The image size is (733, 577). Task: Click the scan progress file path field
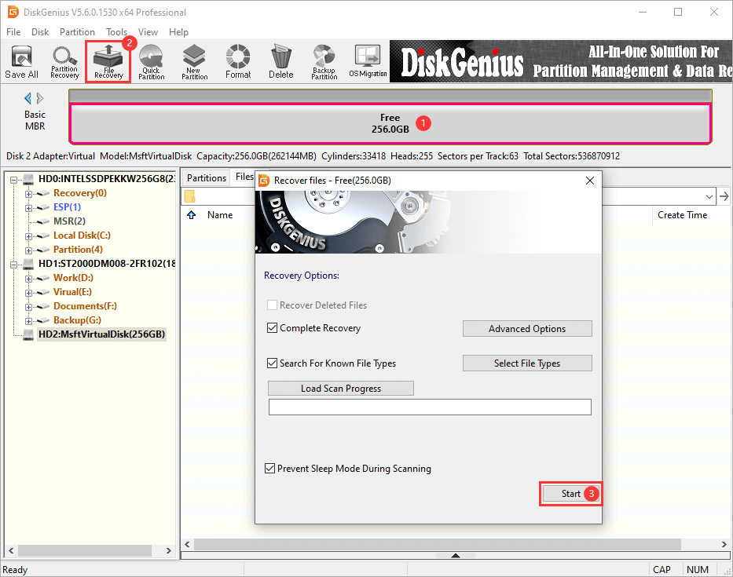[430, 407]
